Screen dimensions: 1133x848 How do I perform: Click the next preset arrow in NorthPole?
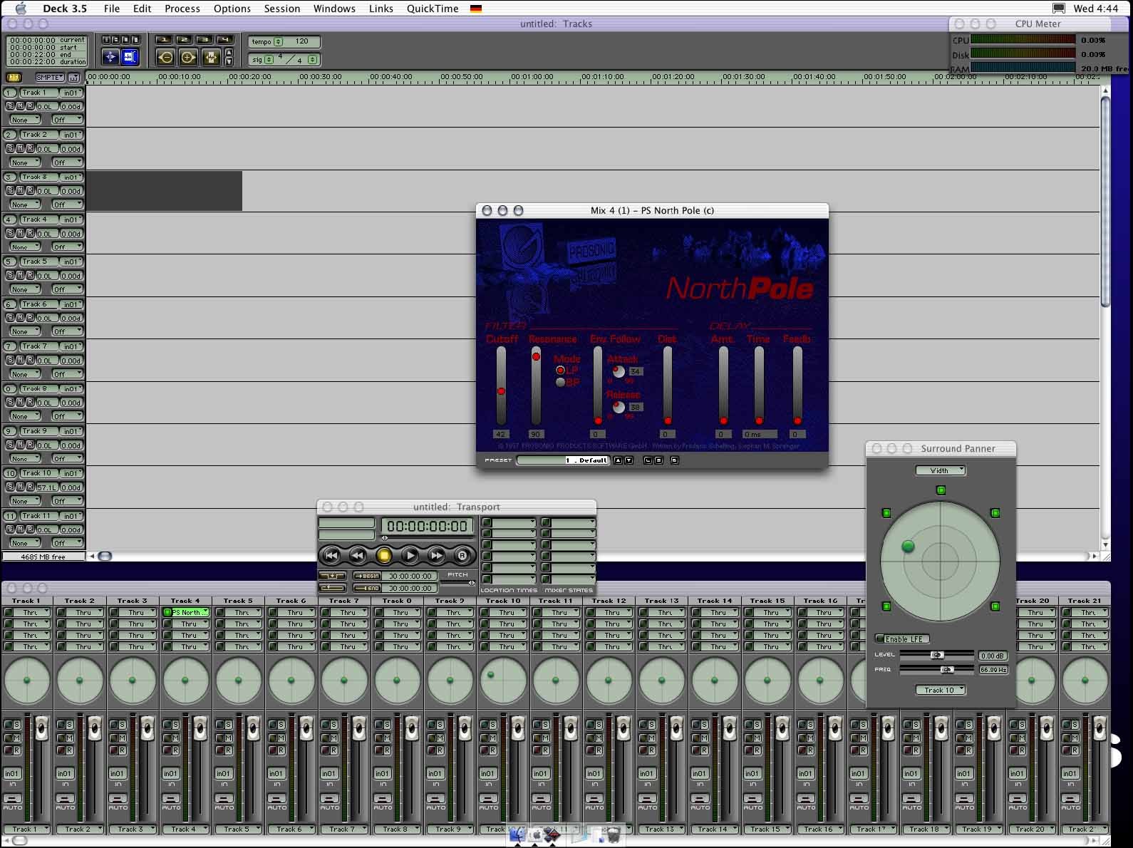click(628, 460)
